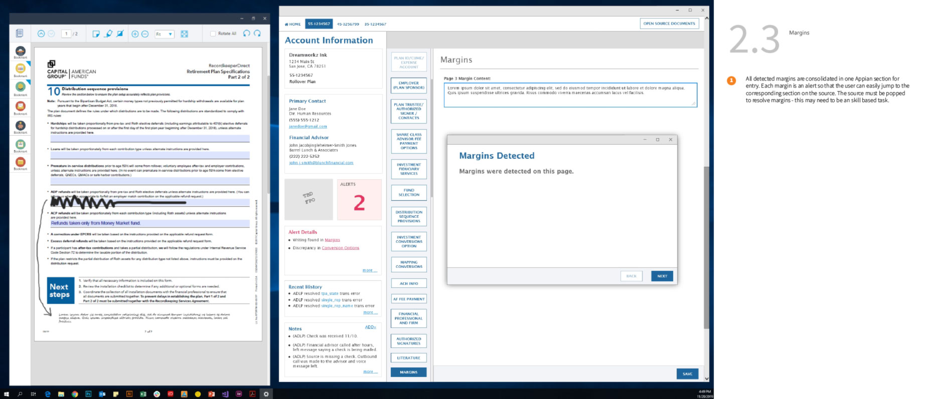Go to previous page with up arrow
The height and width of the screenshot is (399, 925).
pyautogui.click(x=41, y=34)
